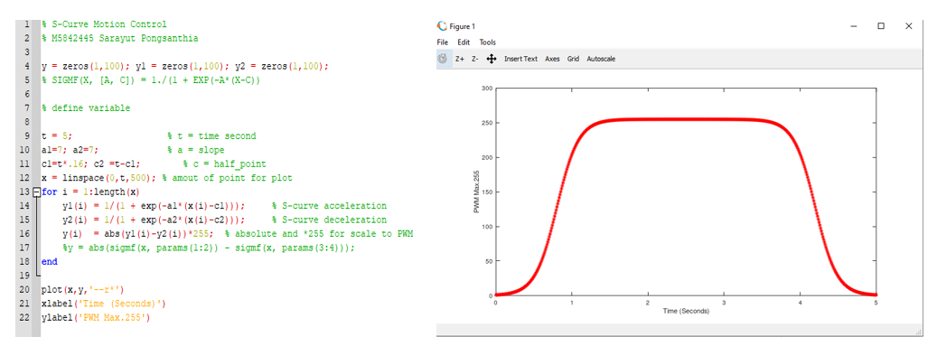Open the Tools menu

tap(488, 42)
